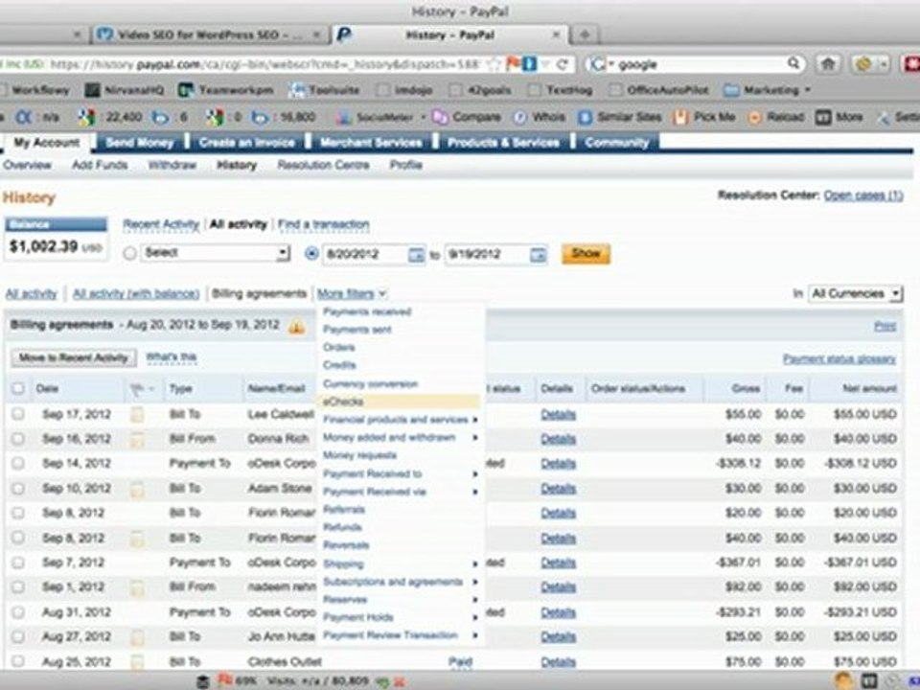Screen dimensions: 920x690
Task: Click the note icon on the Sep 10 row
Action: point(137,489)
